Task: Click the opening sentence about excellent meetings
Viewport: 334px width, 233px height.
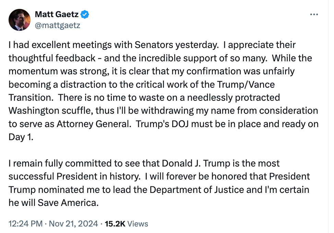Action: (114, 45)
